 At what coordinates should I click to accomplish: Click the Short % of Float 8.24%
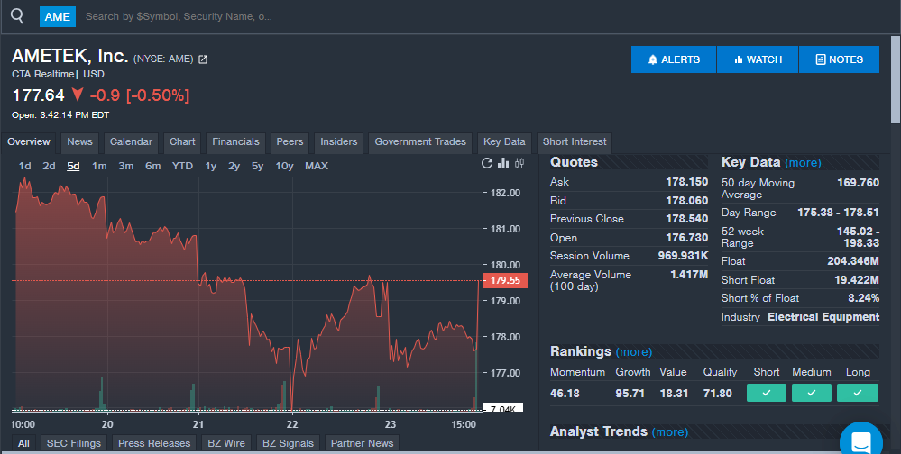864,298
